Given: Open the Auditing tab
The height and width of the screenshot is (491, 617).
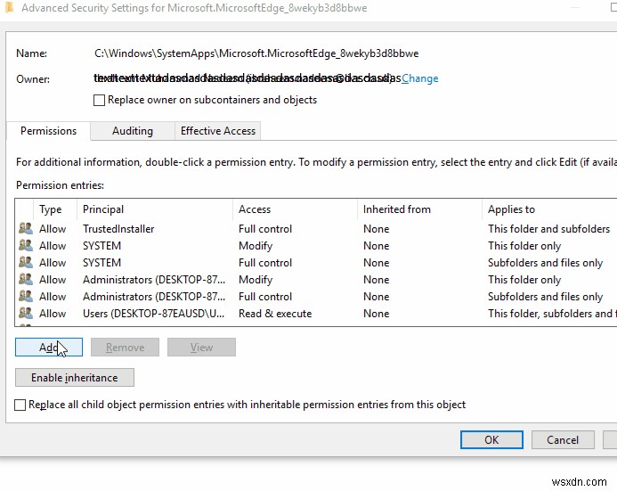Looking at the screenshot, I should [133, 131].
